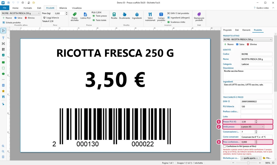277x165 pixels.
Task: Select the filled rectangle shape tool
Action: (3, 62)
